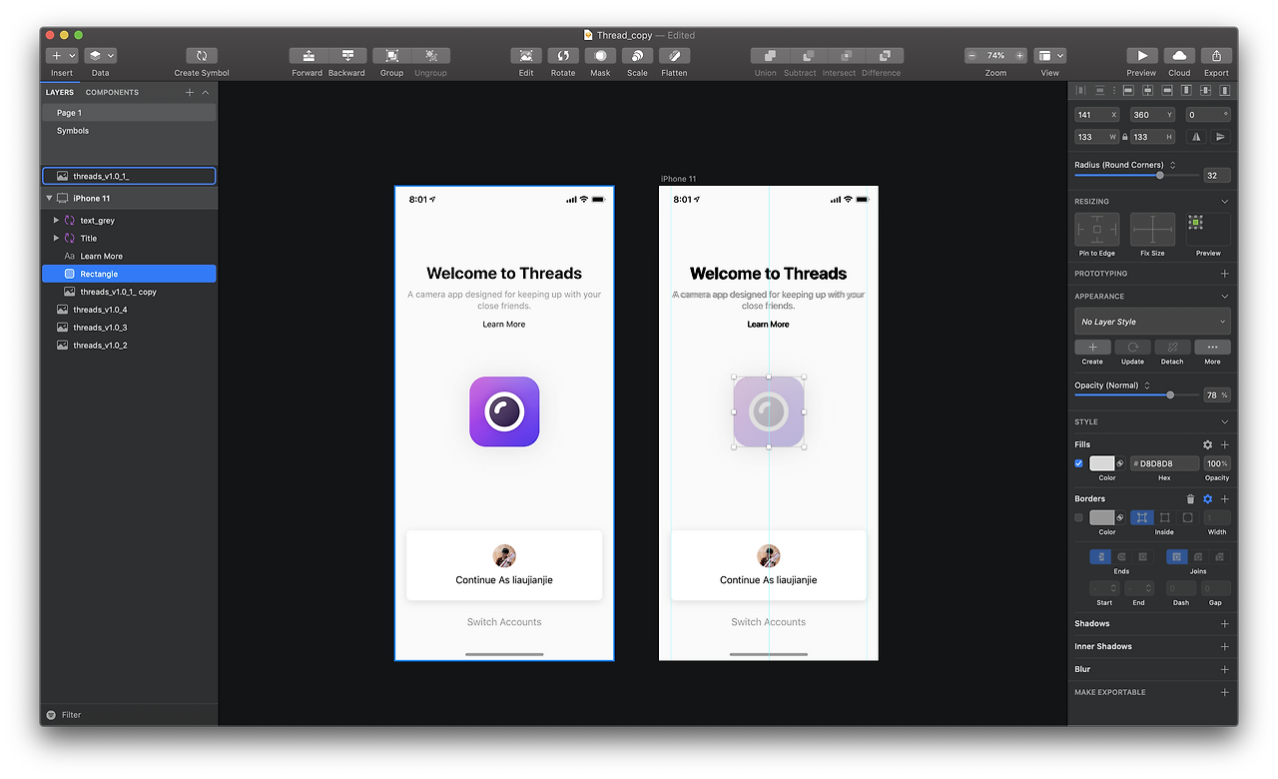This screenshot has height=779, width=1278.
Task: Start the prototype Preview
Action: [1141, 56]
